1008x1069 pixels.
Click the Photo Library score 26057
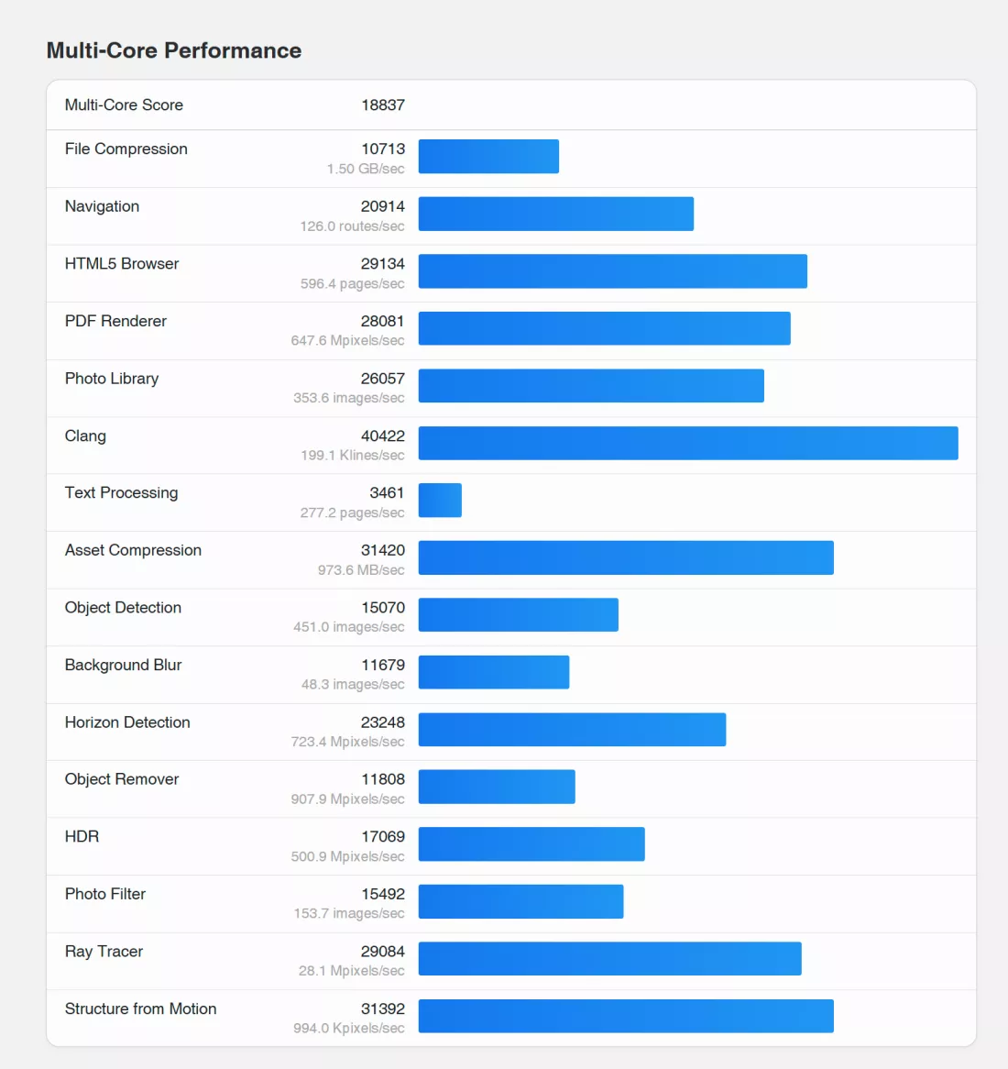click(382, 379)
